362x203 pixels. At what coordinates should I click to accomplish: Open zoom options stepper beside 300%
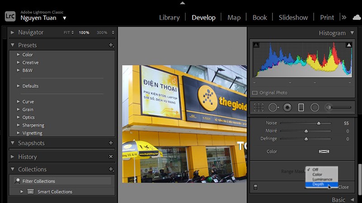(113, 32)
